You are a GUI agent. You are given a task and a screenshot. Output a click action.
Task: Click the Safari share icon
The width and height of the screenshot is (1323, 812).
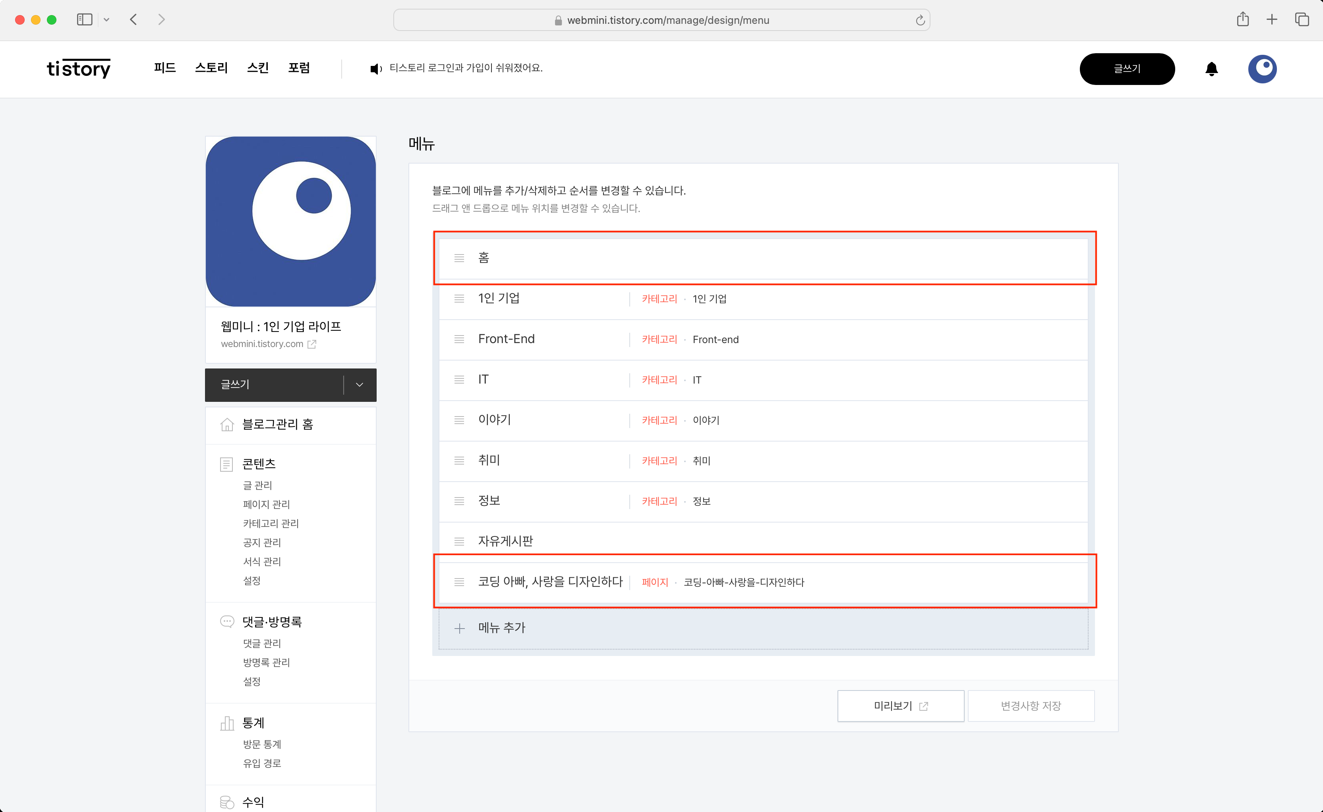pyautogui.click(x=1242, y=20)
